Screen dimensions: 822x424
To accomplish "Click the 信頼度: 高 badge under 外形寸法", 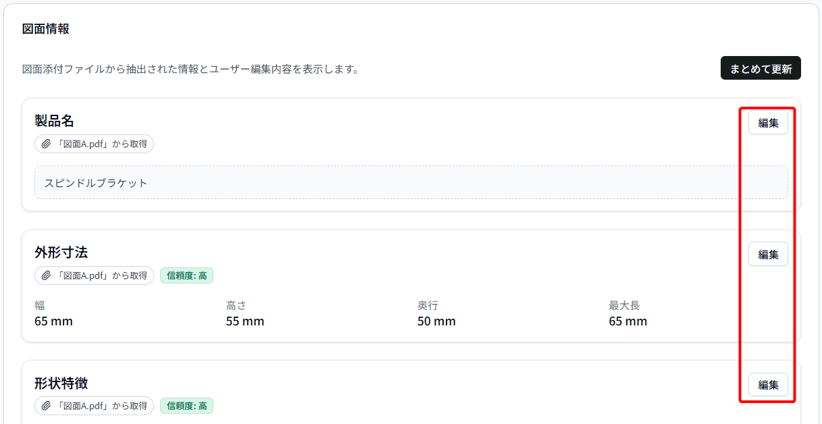I will pos(186,275).
